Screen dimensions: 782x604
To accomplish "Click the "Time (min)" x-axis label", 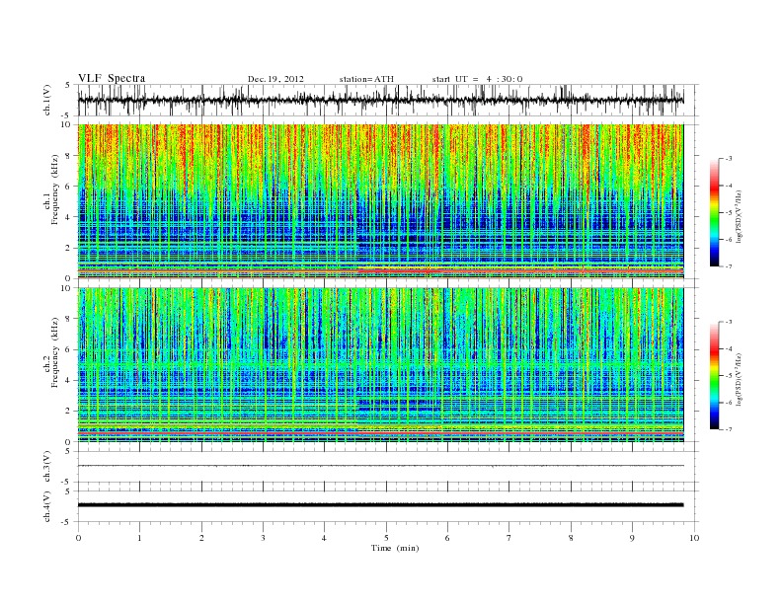I will pos(395,548).
